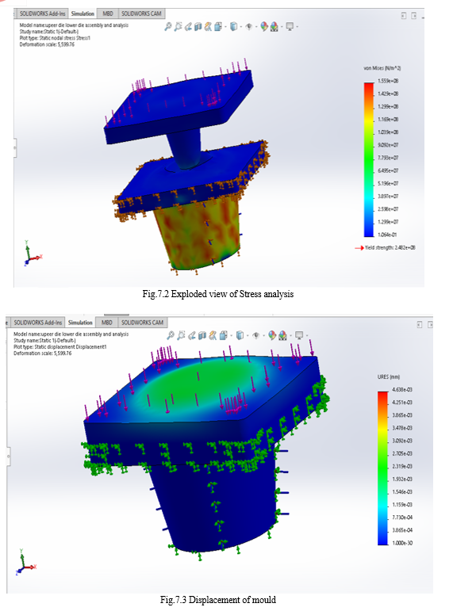The height and width of the screenshot is (611, 453).
Task: Click maximum stress value 1.559e+08
Action: point(388,81)
